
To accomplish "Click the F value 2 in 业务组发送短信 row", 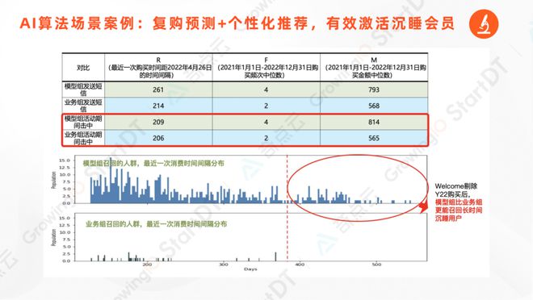I will coord(266,106).
